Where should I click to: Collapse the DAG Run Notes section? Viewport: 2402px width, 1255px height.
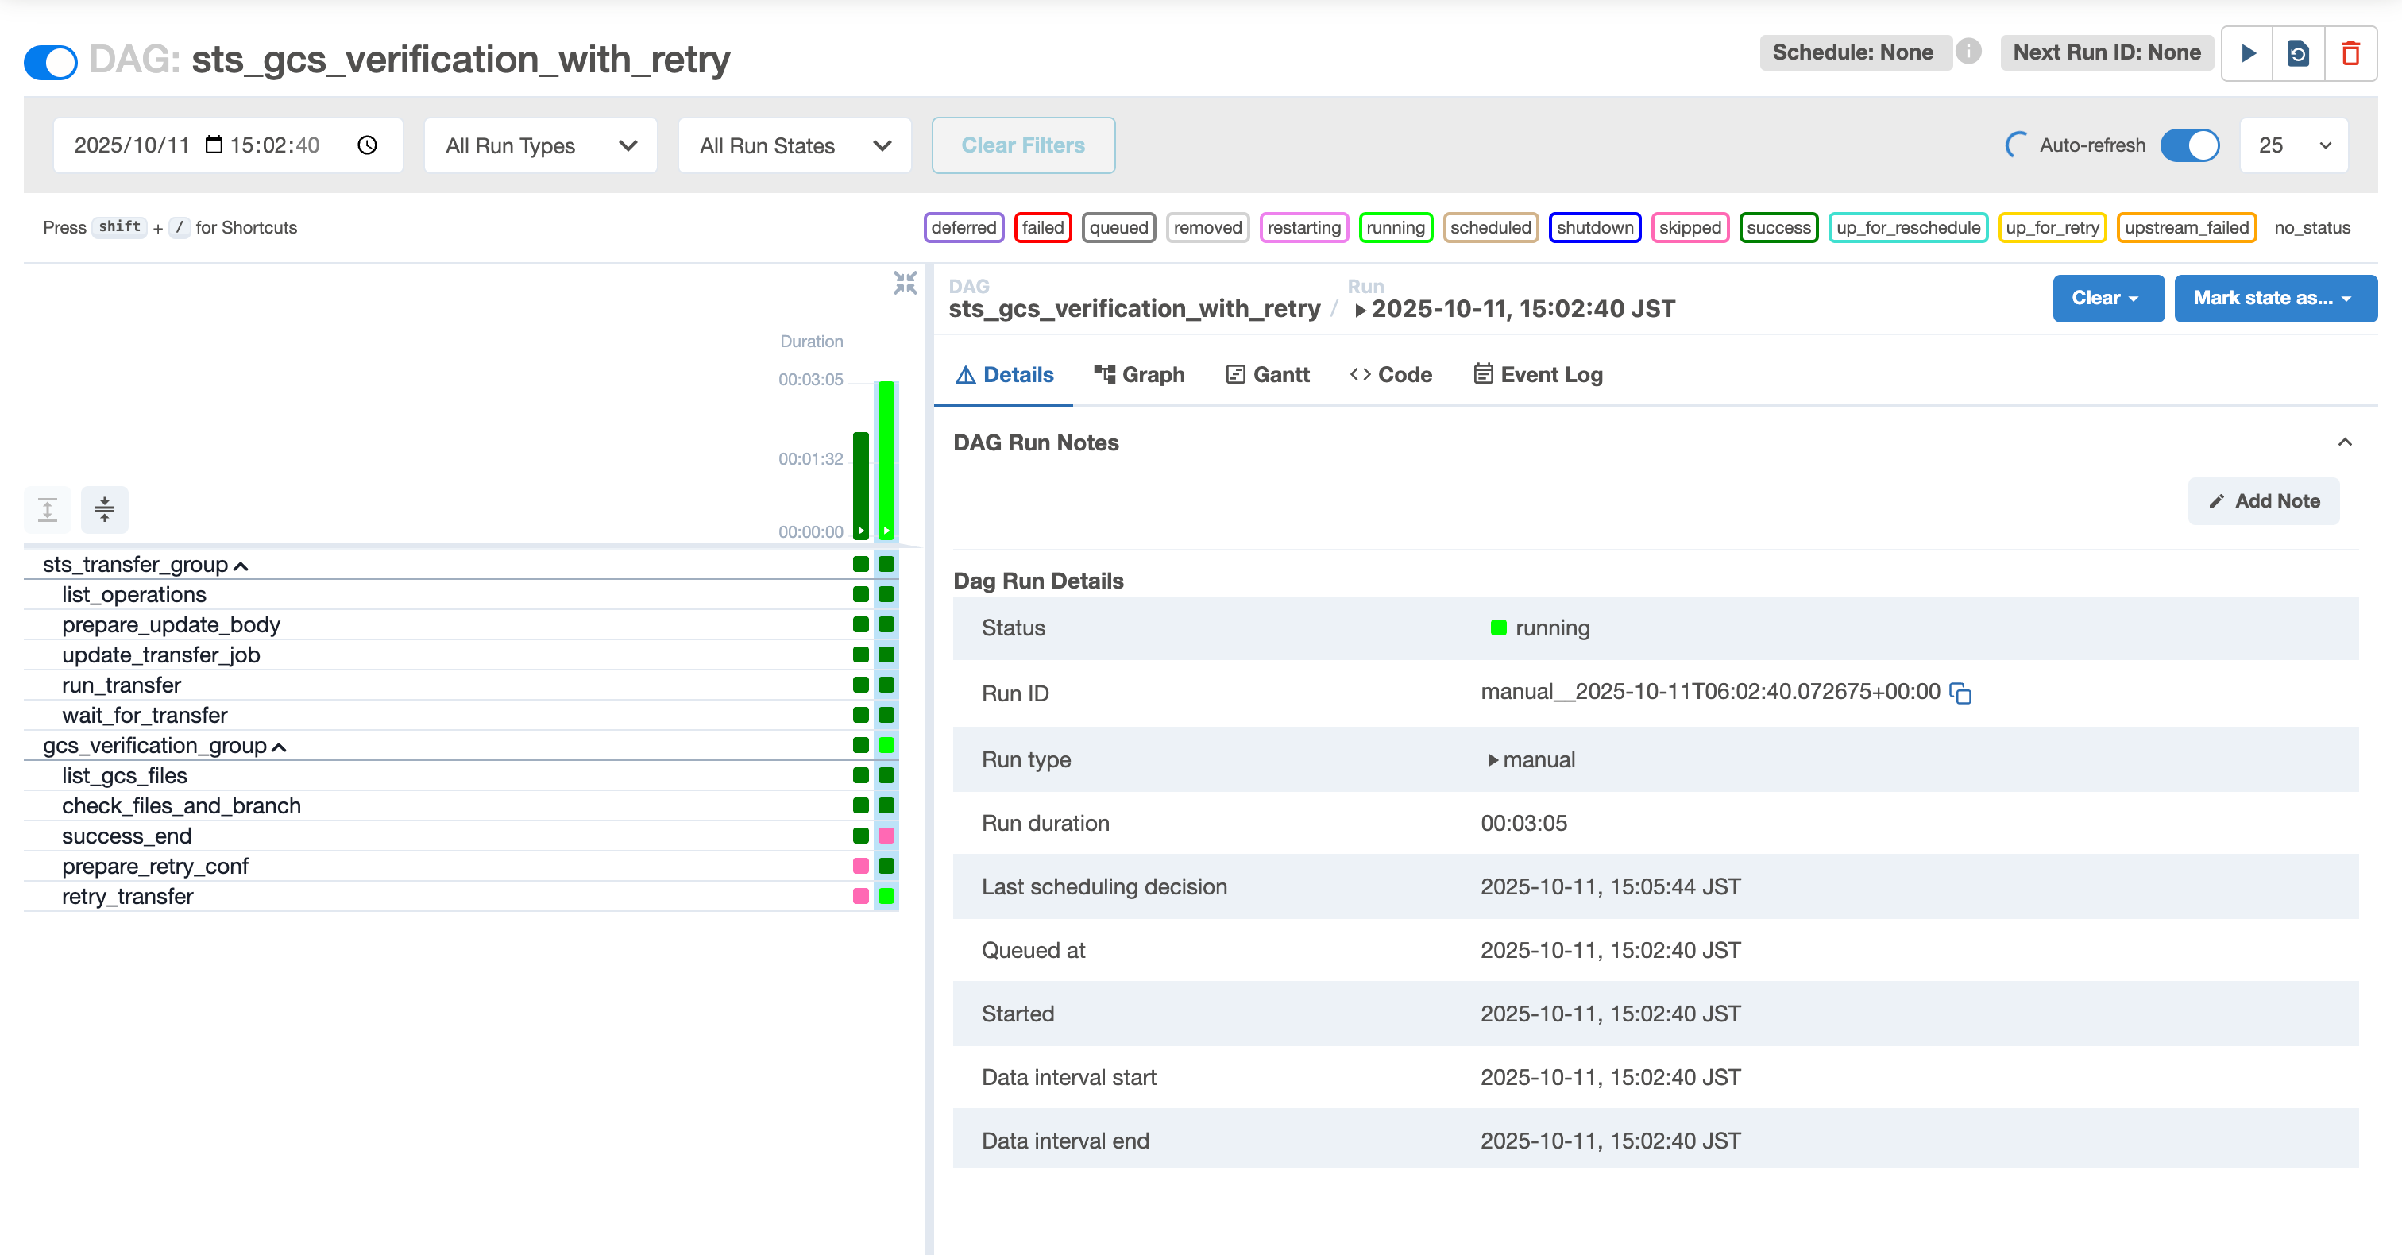pos(2344,443)
